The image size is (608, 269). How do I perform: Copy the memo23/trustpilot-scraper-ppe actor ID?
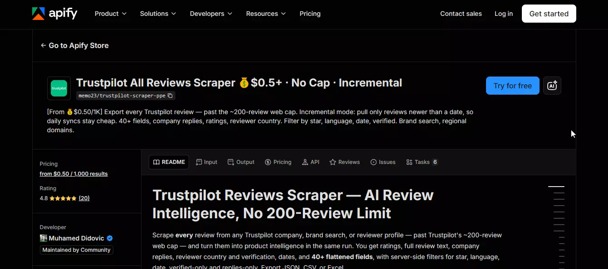point(170,96)
